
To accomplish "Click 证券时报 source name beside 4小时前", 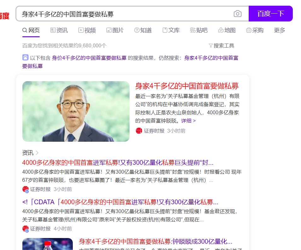I will (40, 229).
